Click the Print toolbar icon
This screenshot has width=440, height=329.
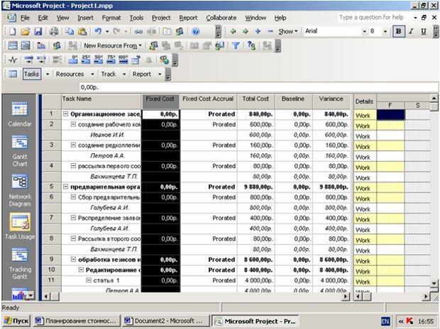coord(54,31)
